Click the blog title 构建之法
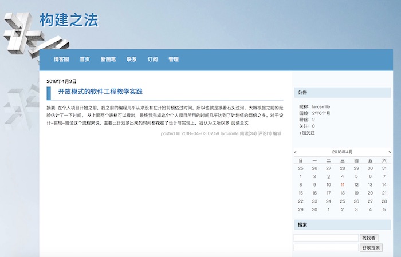The image size is (401, 257). click(x=69, y=21)
